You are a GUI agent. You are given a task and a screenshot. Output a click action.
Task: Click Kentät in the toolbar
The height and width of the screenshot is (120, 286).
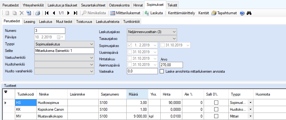coord(204,13)
